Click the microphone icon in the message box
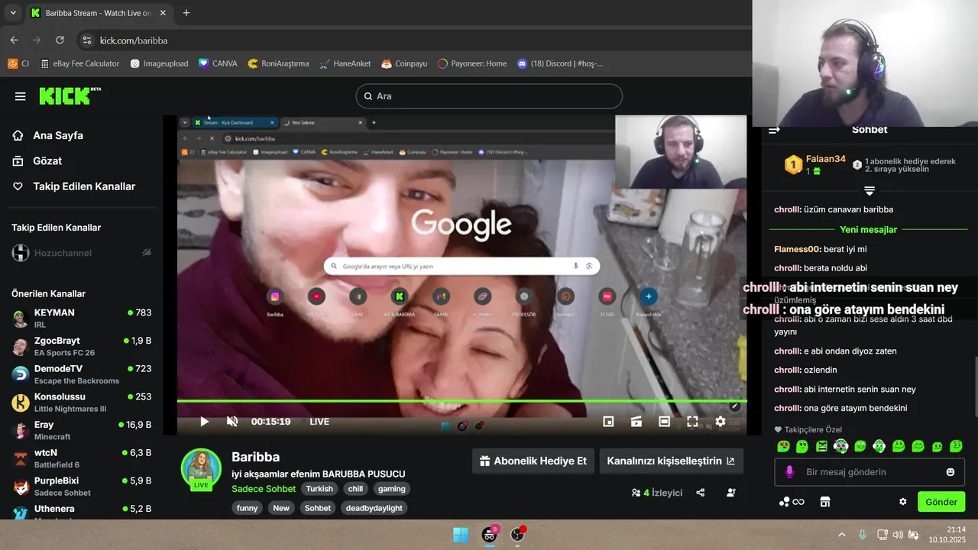This screenshot has height=550, width=978. coord(790,472)
